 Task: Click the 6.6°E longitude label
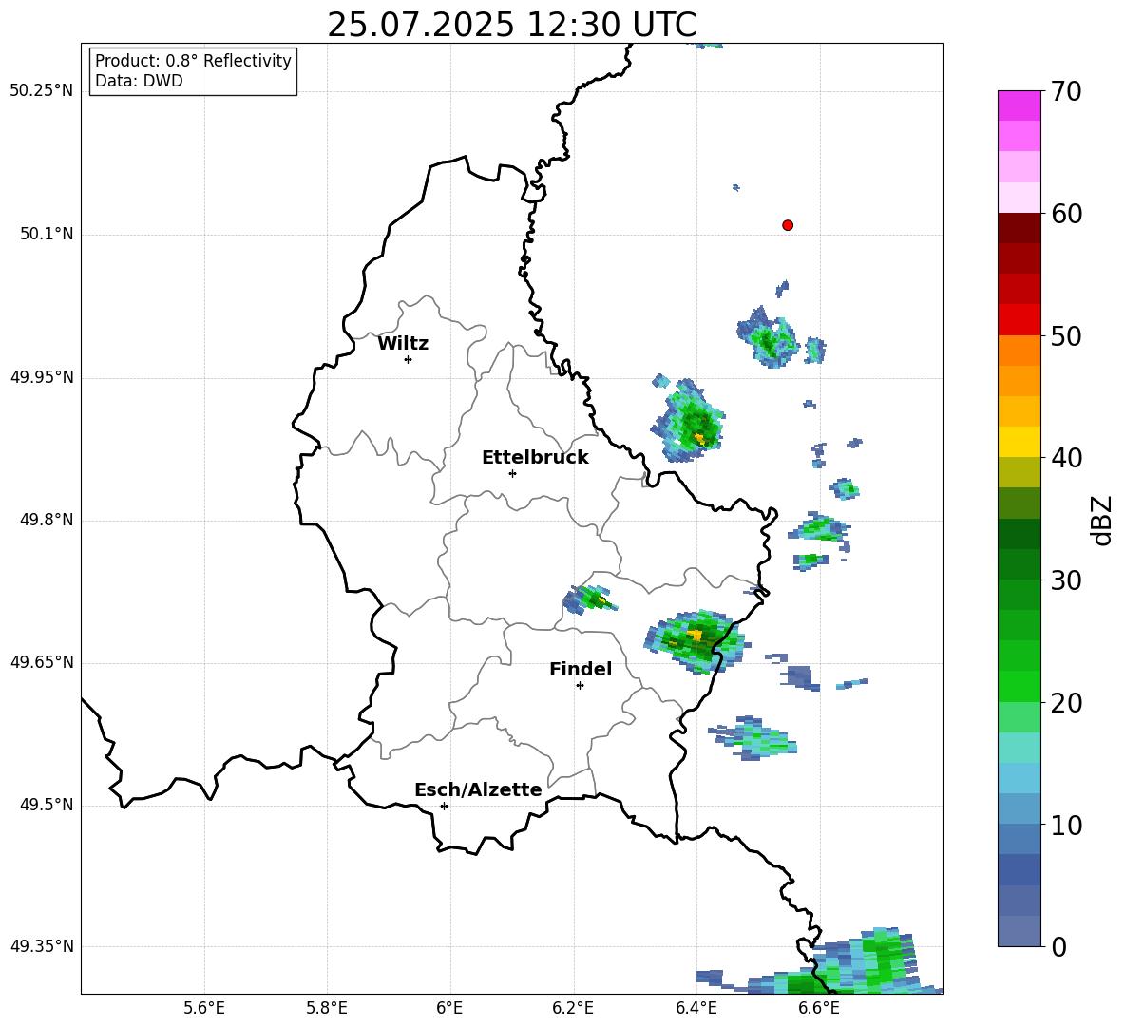click(x=819, y=1008)
